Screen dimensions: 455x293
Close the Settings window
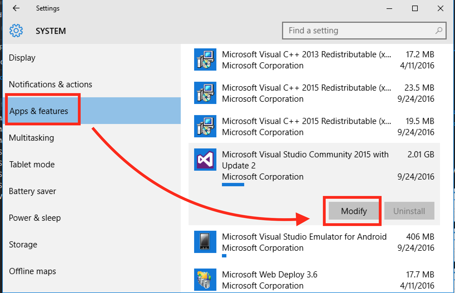tap(441, 8)
